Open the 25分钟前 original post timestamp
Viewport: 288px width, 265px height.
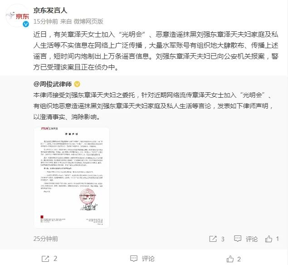click(45, 239)
